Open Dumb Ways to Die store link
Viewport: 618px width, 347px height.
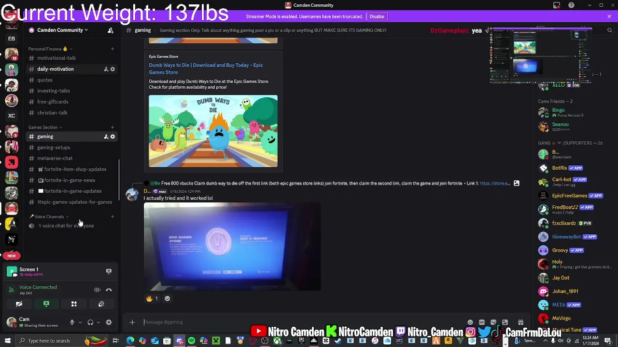[206, 68]
